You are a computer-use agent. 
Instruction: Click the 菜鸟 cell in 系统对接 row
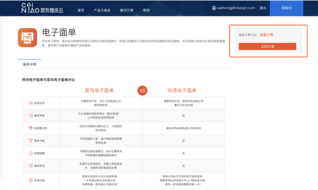[101, 180]
